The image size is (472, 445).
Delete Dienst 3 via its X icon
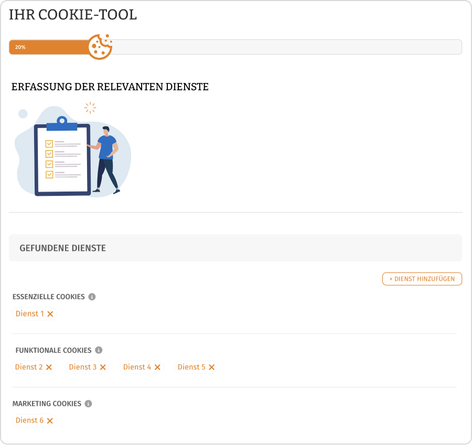click(x=103, y=367)
